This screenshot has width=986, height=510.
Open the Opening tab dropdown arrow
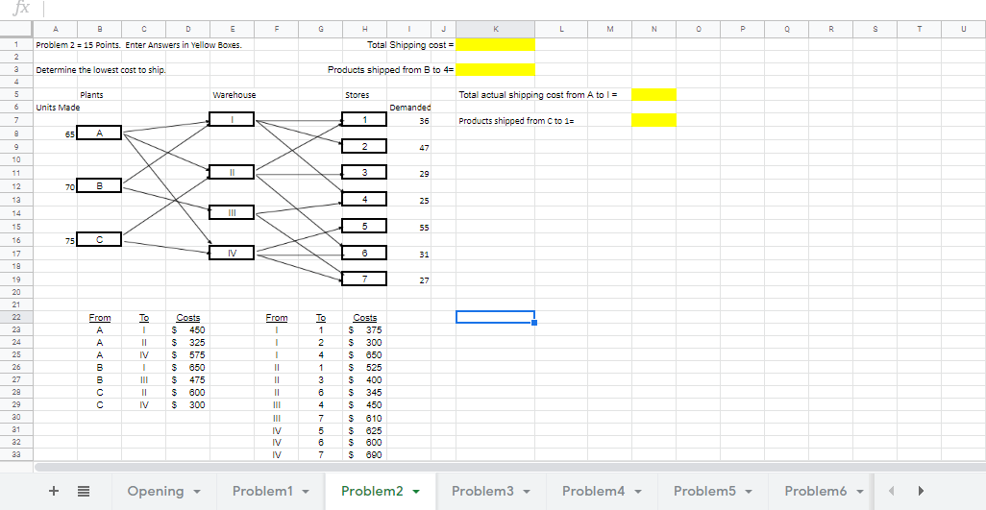197,492
